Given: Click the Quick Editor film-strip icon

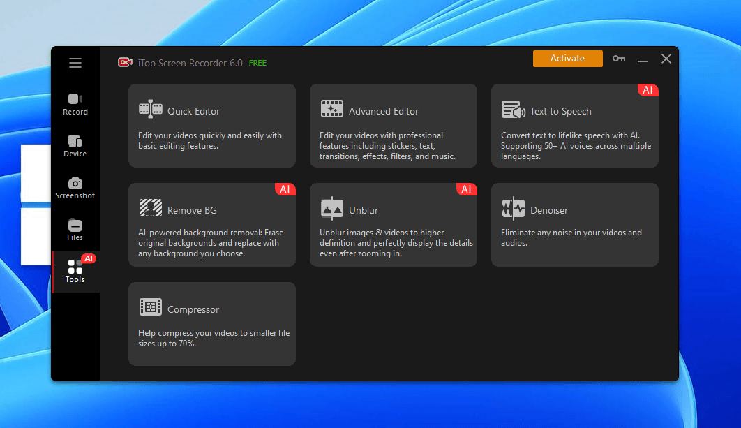Looking at the screenshot, I should coord(150,109).
